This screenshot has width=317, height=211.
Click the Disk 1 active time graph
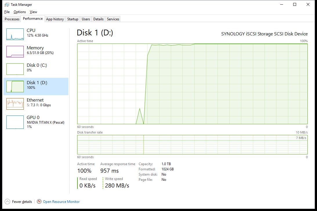(192, 84)
